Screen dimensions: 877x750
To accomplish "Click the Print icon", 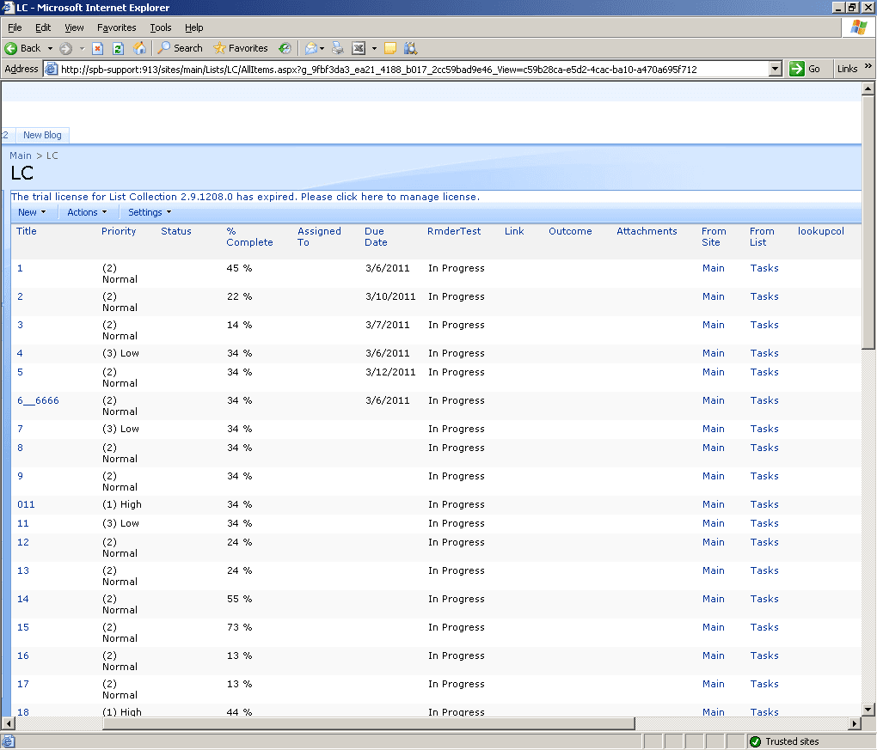I will 338,49.
